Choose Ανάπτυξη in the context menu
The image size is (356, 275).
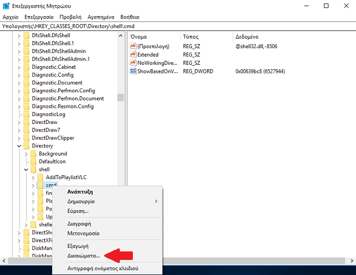[x=80, y=192]
